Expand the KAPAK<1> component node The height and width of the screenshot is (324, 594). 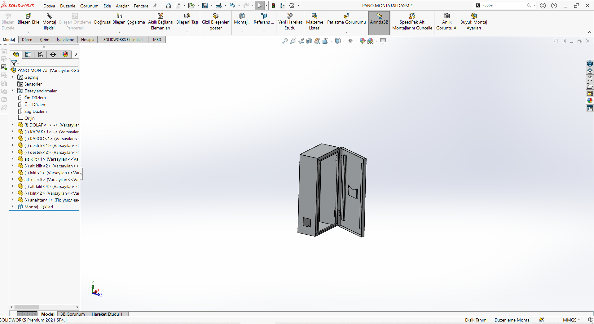(x=13, y=131)
